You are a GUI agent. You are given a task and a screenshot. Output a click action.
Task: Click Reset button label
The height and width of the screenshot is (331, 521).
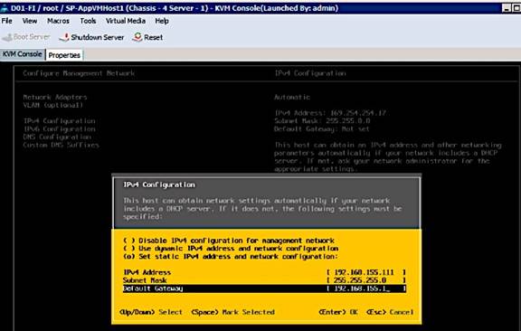(153, 37)
